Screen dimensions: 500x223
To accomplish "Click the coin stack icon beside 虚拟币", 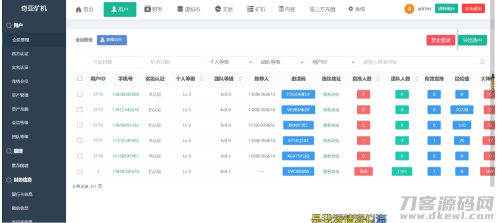I will click(x=180, y=9).
